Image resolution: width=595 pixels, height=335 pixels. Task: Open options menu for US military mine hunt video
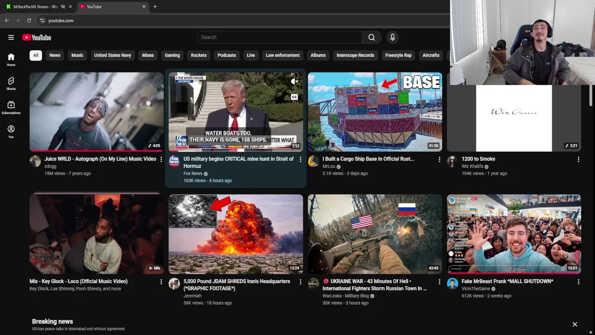(300, 159)
